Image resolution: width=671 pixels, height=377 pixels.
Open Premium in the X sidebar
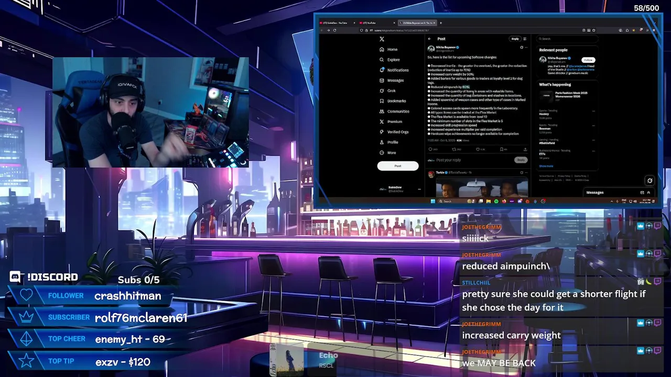click(391, 121)
